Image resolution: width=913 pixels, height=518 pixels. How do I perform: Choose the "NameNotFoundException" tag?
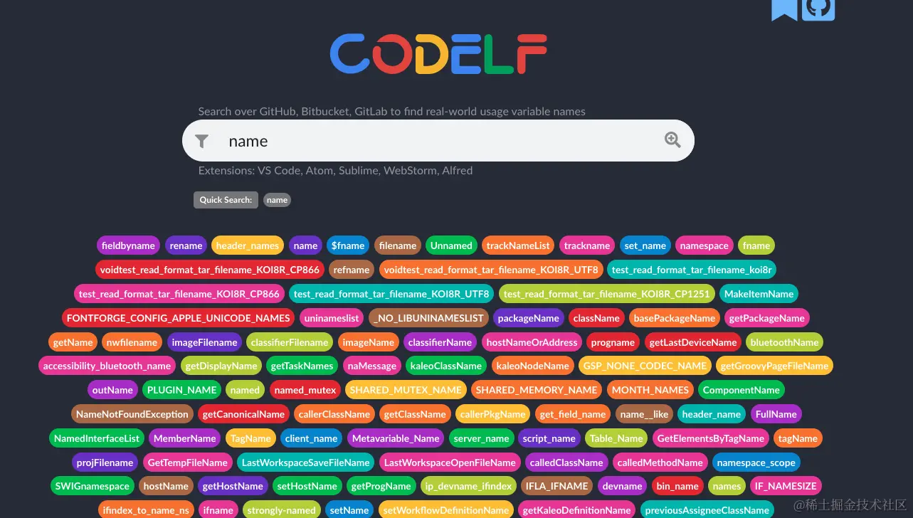(132, 414)
